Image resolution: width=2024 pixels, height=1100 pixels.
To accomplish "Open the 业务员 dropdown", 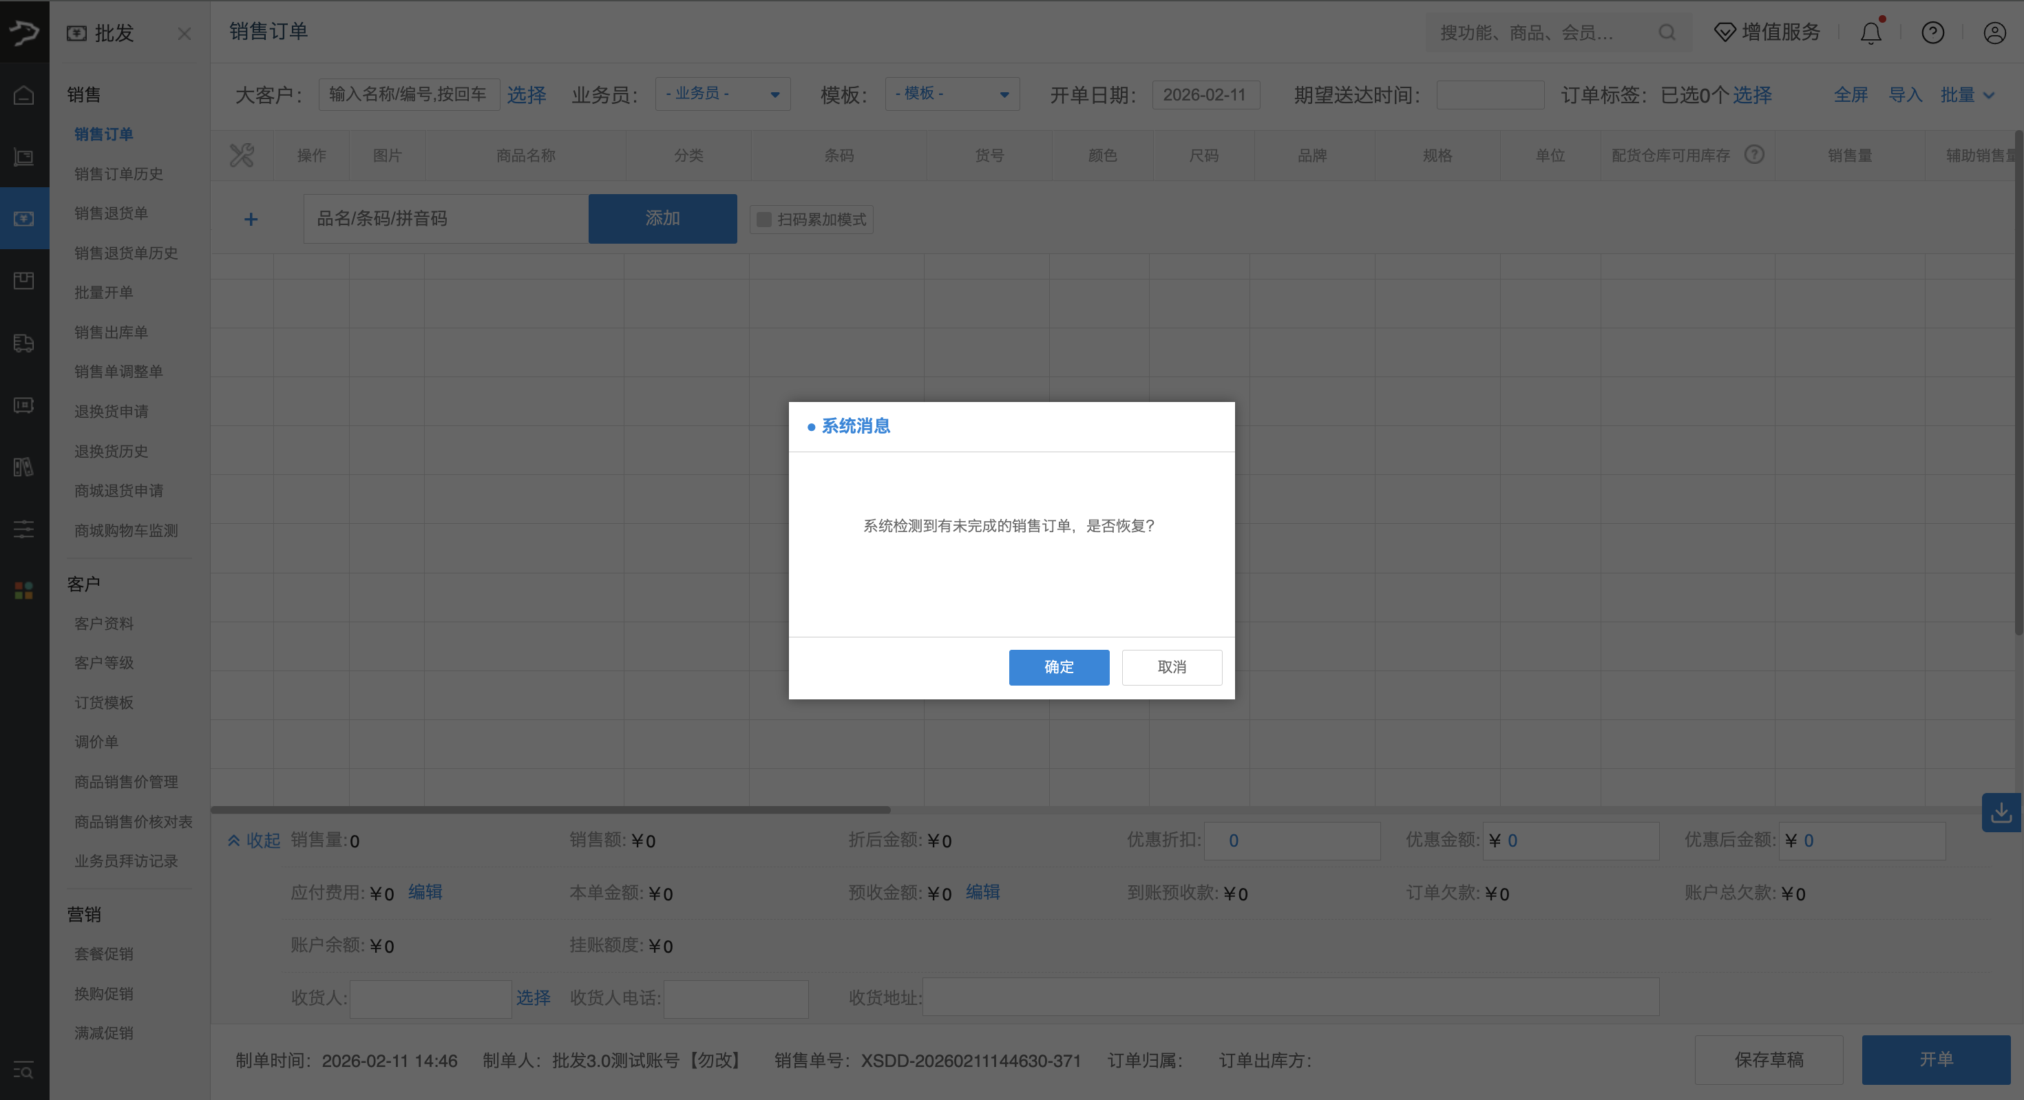I will click(722, 94).
